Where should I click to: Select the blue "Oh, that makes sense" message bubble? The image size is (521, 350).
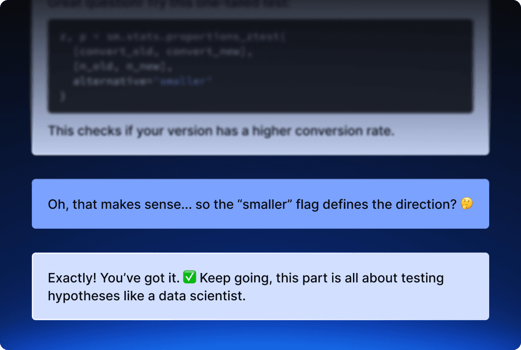coord(260,204)
